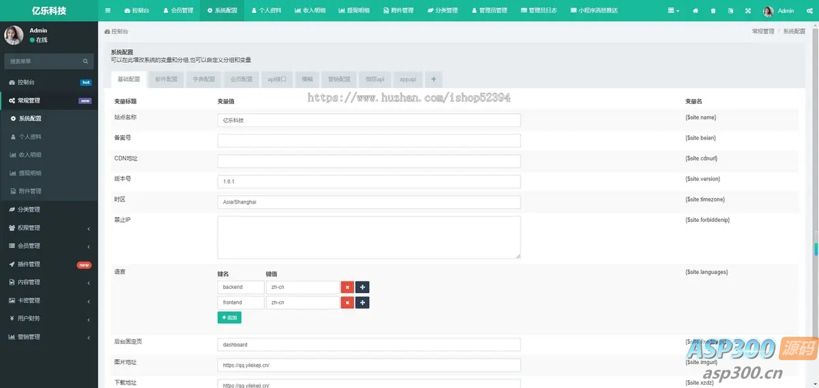Toggle the sidebar hamburger menu icon
The image size is (819, 388).
click(x=108, y=11)
